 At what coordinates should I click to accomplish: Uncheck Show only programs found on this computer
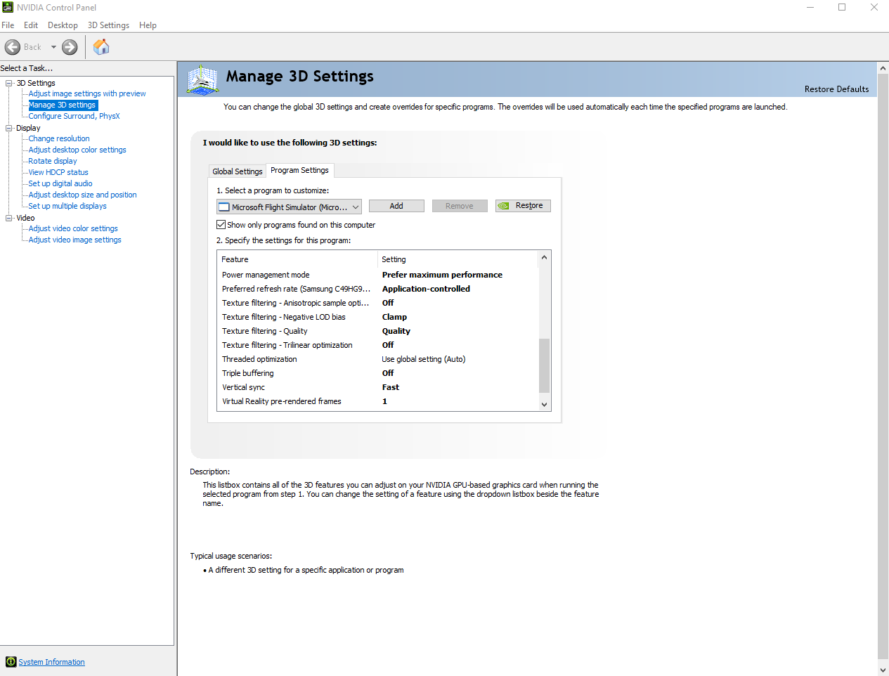pos(221,225)
